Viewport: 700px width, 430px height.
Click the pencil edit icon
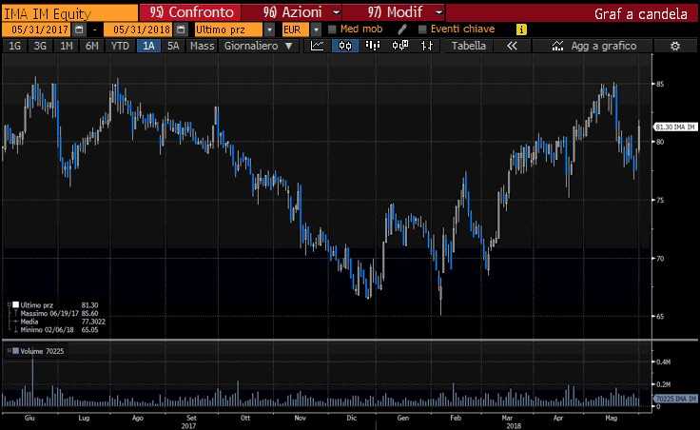[x=402, y=29]
